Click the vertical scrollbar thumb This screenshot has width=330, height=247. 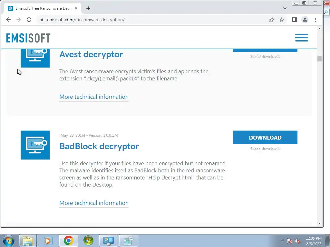click(x=319, y=59)
